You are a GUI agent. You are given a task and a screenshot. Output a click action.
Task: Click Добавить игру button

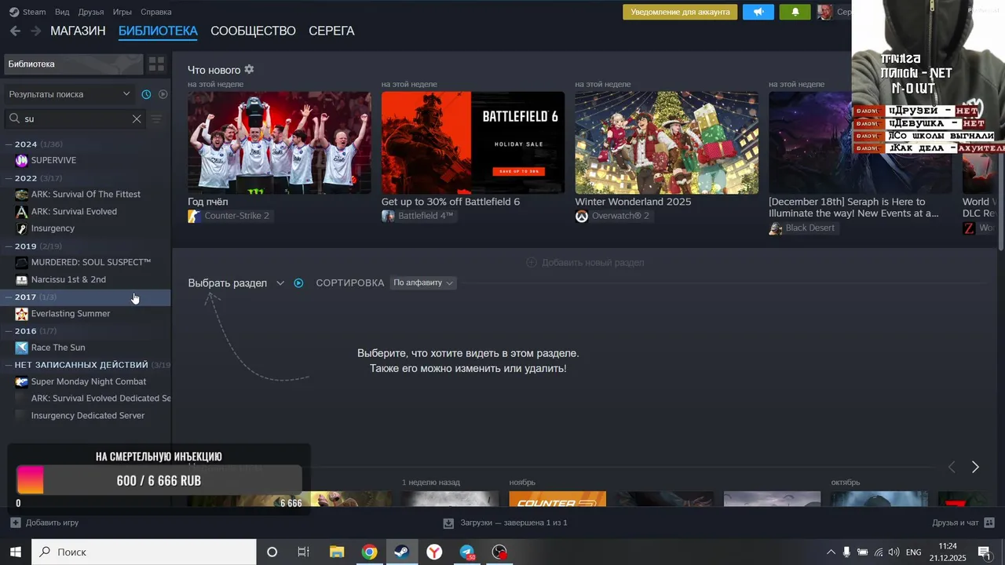tap(44, 523)
